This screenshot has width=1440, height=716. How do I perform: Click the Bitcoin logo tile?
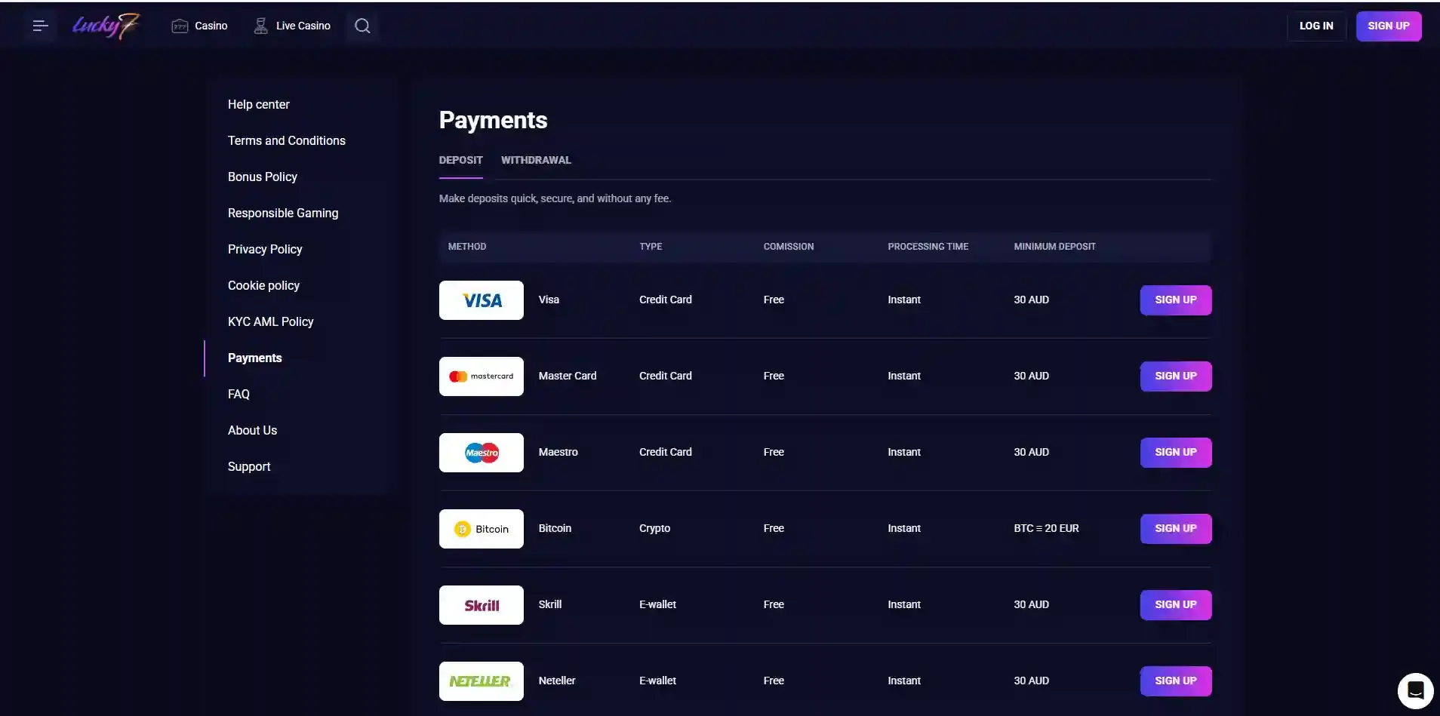point(482,529)
